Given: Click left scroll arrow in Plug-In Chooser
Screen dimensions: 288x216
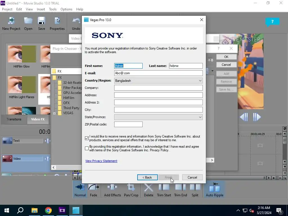Looking at the screenshot, I should click(x=53, y=167).
